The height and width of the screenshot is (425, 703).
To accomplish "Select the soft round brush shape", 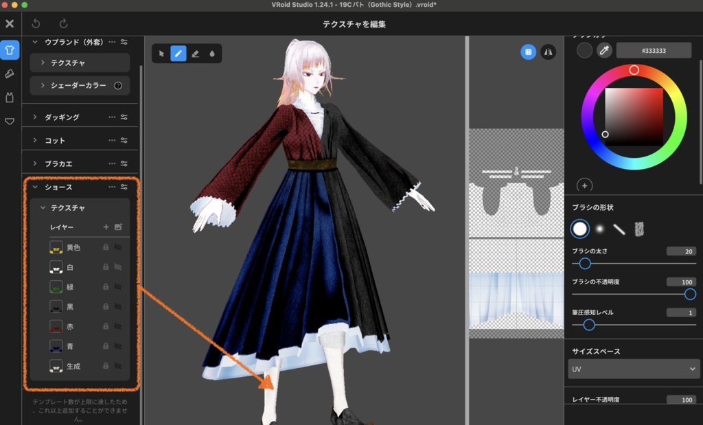I will pos(600,228).
